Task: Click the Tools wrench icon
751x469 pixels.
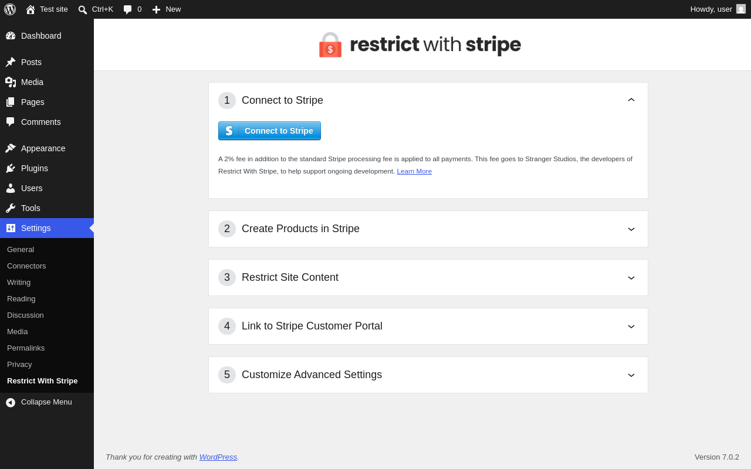Action: [11, 208]
